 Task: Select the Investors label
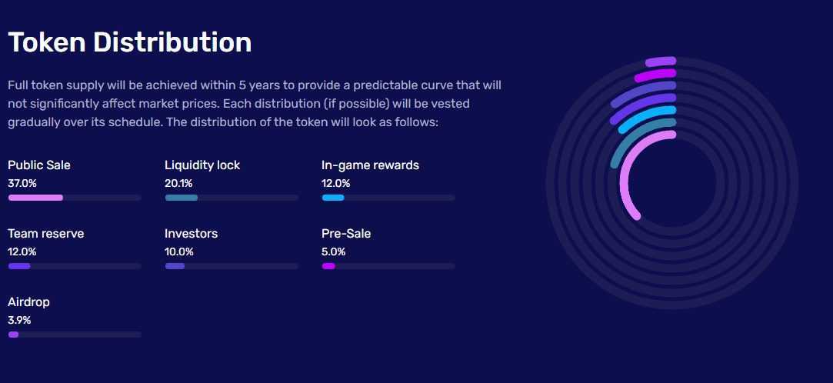click(x=192, y=234)
